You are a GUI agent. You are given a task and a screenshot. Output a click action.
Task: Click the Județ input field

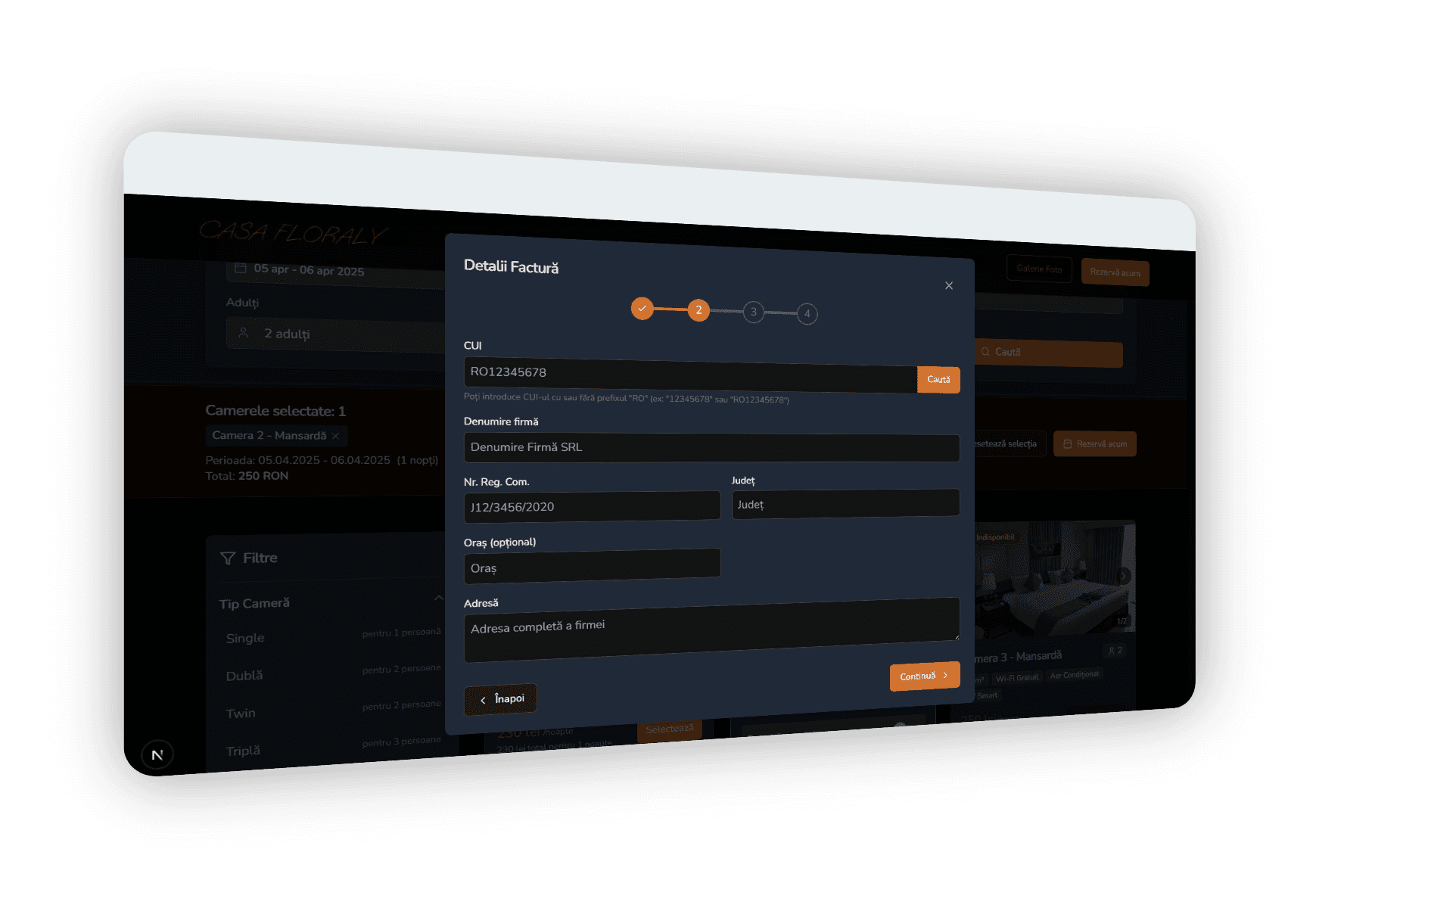coord(845,504)
